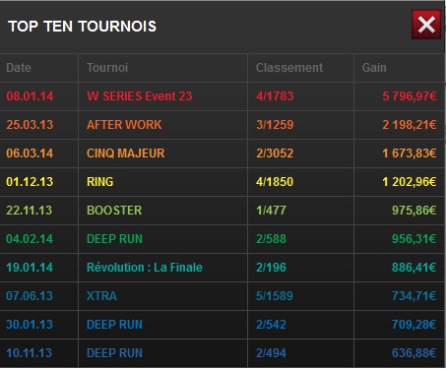The width and height of the screenshot is (446, 369).
Task: Select the CINQ MAJEUR tournament
Action: click(125, 154)
